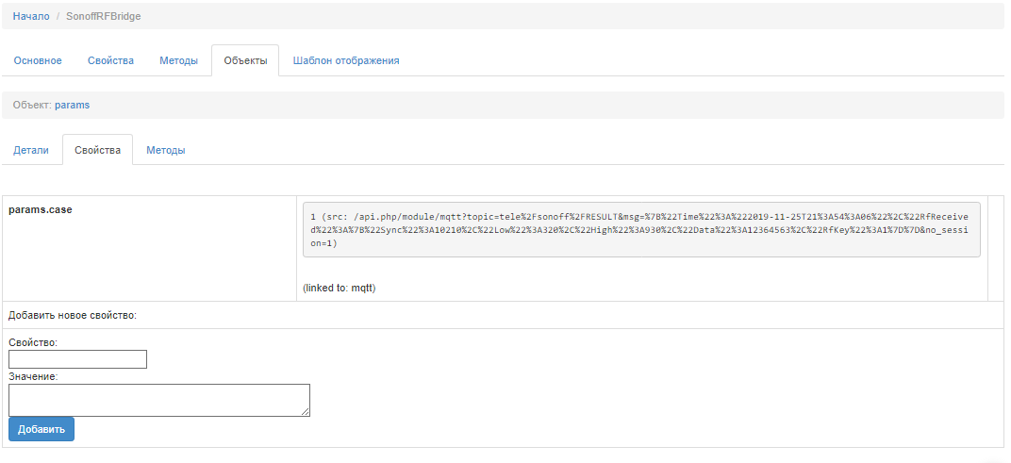Open the Основное tab
This screenshot has width=1011, height=463.
pyautogui.click(x=38, y=60)
